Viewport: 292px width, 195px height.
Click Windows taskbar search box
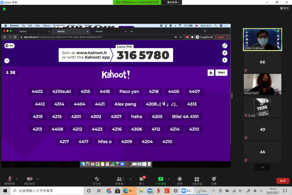pyautogui.click(x=47, y=191)
